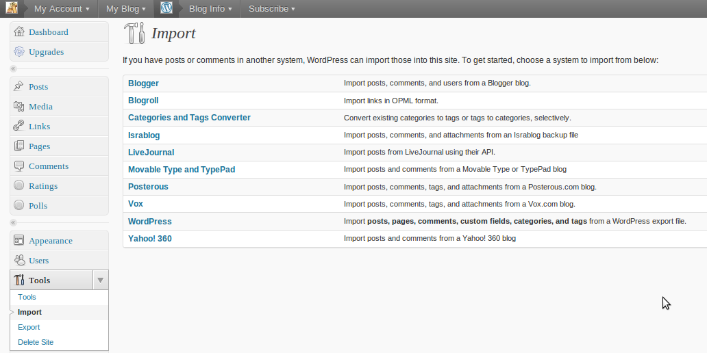Choose the Israblog importer link
This screenshot has height=353, width=707.
[x=144, y=135]
